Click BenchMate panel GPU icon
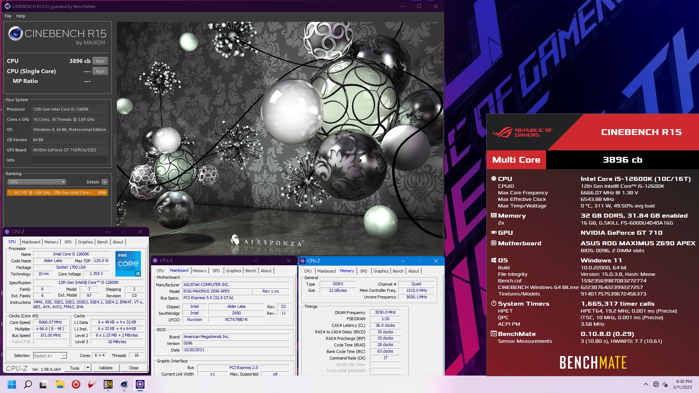699x393 pixels. pos(494,233)
